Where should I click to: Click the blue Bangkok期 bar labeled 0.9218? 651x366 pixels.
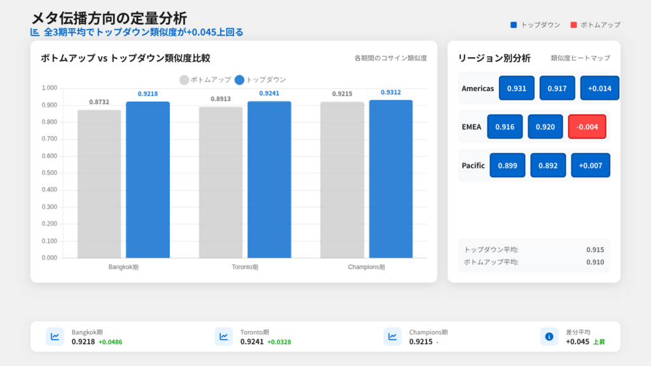pyautogui.click(x=147, y=180)
